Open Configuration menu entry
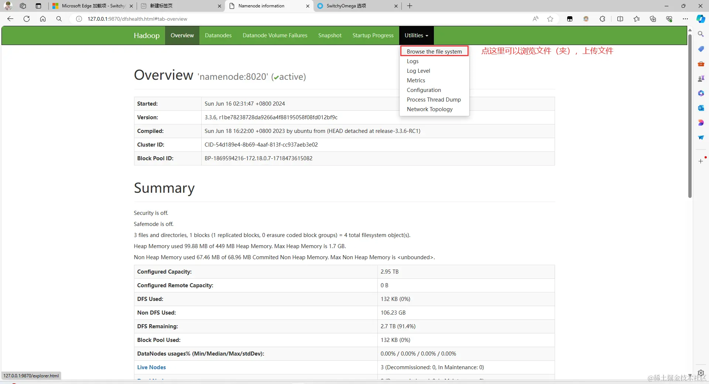 (x=424, y=90)
